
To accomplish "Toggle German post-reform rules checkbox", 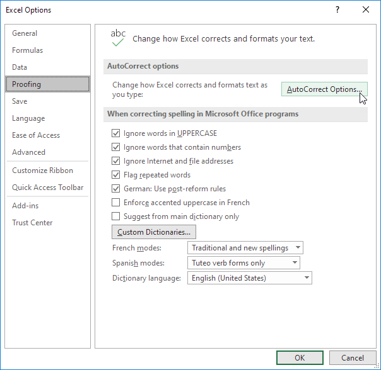I will pyautogui.click(x=115, y=188).
